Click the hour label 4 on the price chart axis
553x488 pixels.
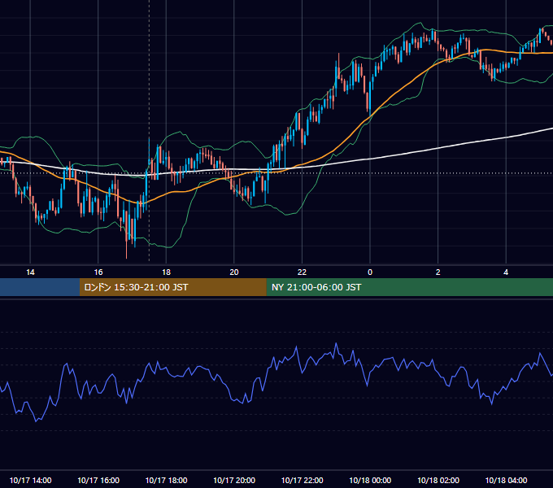pyautogui.click(x=506, y=272)
